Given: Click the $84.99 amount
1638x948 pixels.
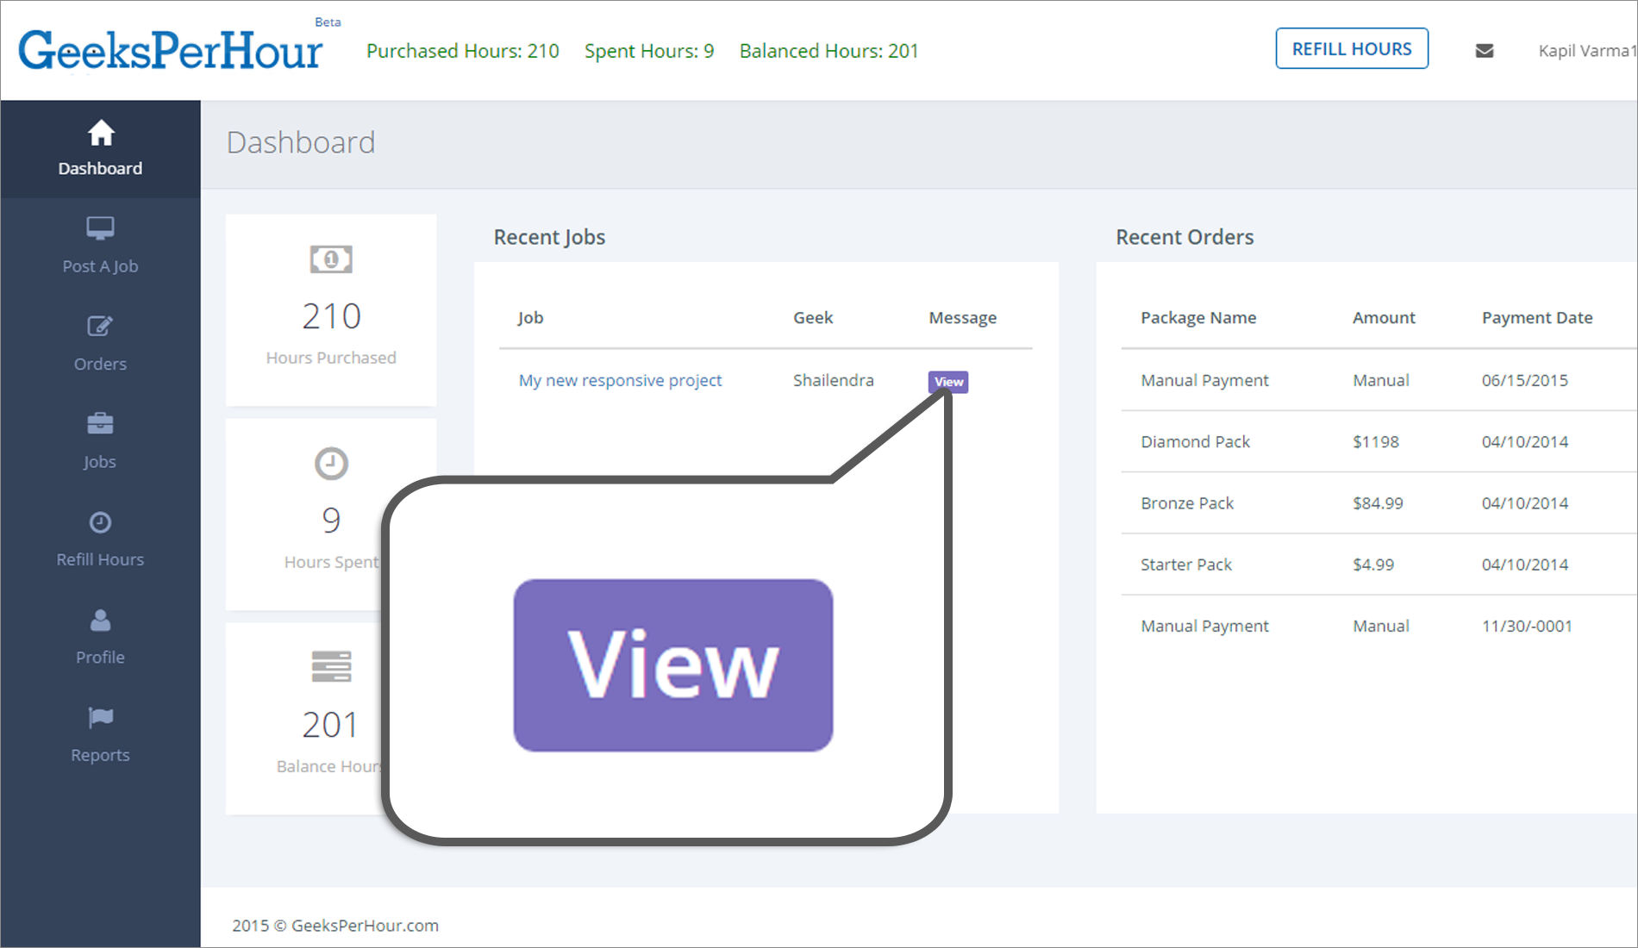Looking at the screenshot, I should click(1378, 503).
